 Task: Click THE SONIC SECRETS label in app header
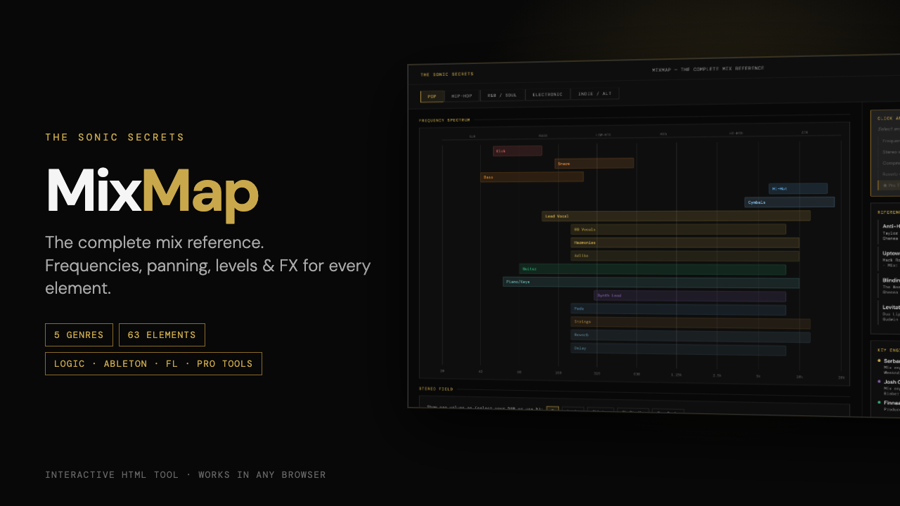[x=447, y=74]
